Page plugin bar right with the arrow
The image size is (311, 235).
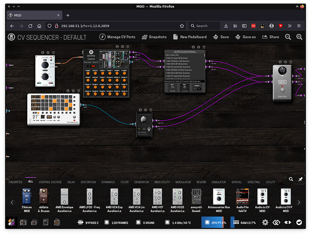pyautogui.click(x=299, y=203)
